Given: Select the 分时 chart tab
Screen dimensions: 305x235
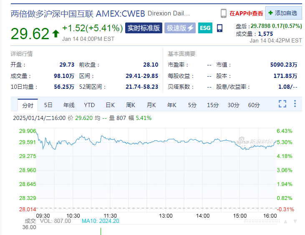Looking at the screenshot, I should coord(28,105).
